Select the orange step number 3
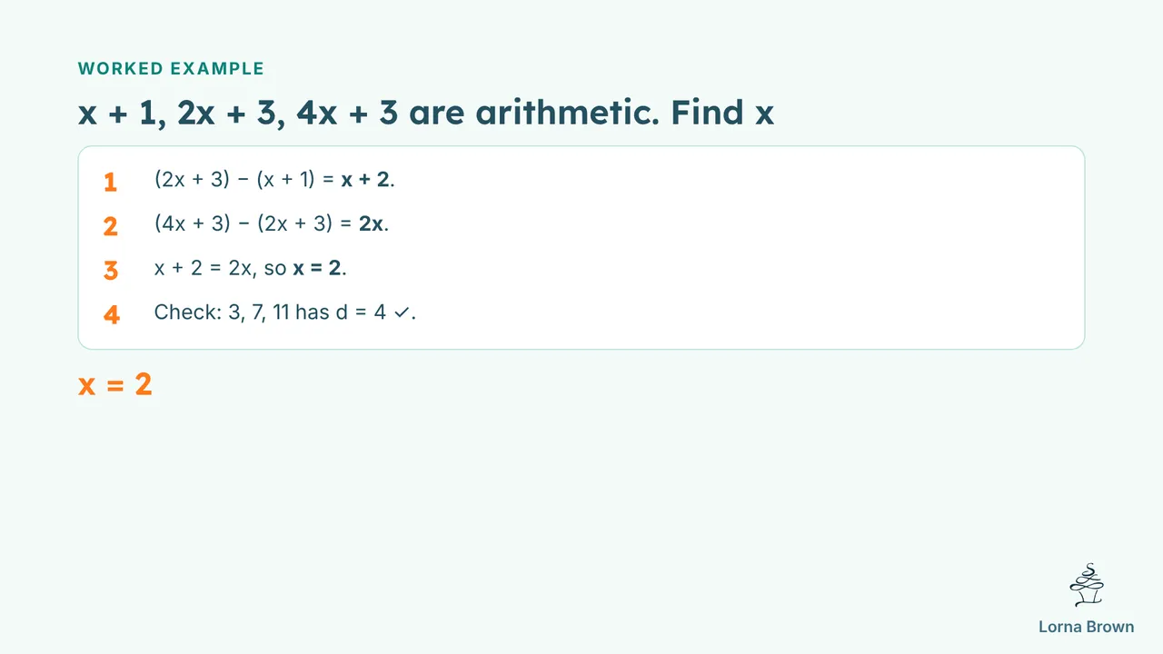The height and width of the screenshot is (654, 1163). [x=111, y=271]
